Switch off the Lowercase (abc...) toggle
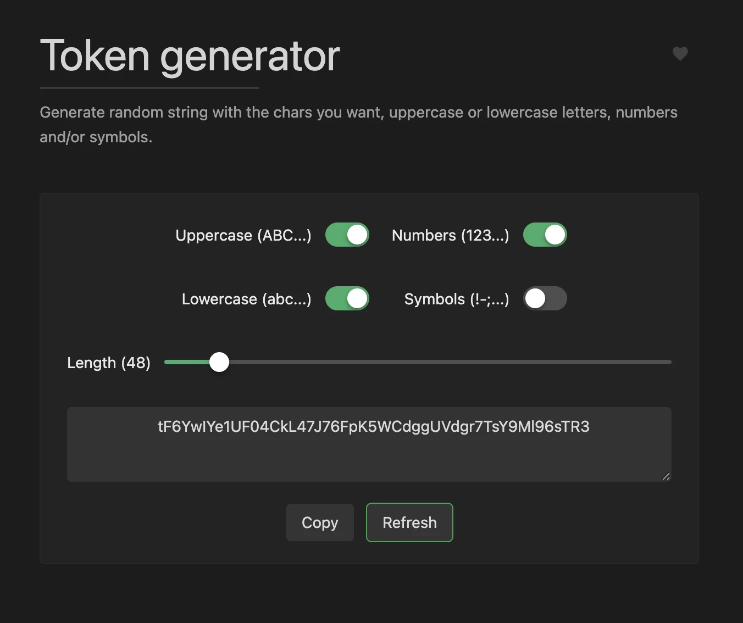 [347, 298]
